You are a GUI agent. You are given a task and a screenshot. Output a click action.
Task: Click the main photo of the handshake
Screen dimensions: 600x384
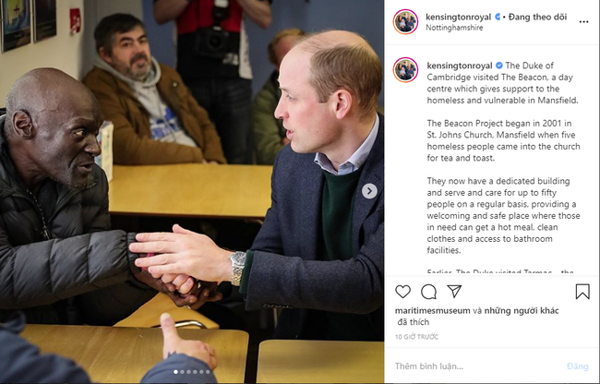coord(192,192)
